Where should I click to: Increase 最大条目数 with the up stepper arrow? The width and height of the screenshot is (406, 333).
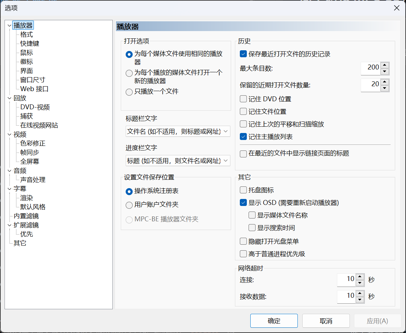coord(384,66)
